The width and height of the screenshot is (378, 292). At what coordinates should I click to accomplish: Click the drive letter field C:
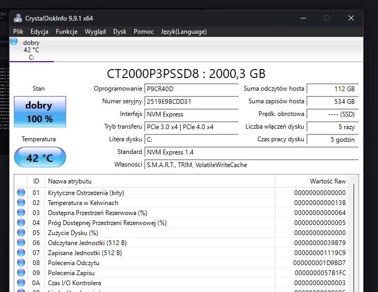[x=192, y=140]
